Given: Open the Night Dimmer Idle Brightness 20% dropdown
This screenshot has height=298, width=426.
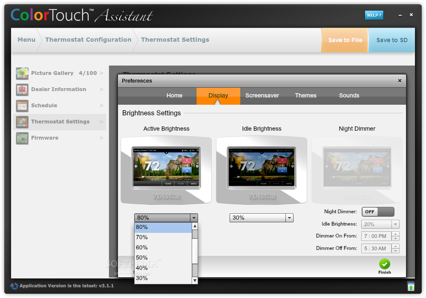Looking at the screenshot, I should pos(380,224).
